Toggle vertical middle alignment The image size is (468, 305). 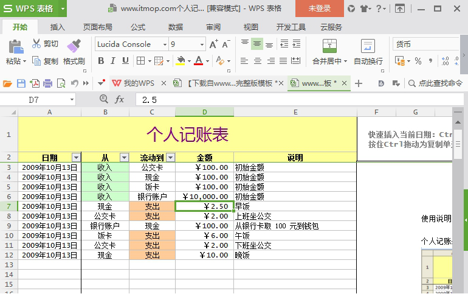256,44
